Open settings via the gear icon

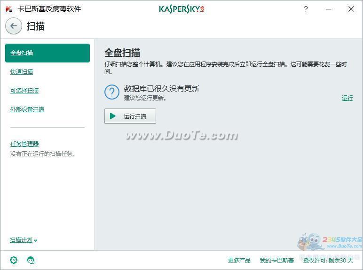pos(14,260)
